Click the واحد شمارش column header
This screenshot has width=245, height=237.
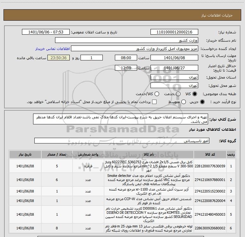88,155
